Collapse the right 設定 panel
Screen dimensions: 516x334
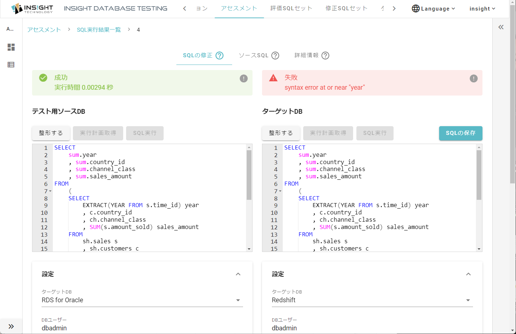(x=468, y=274)
